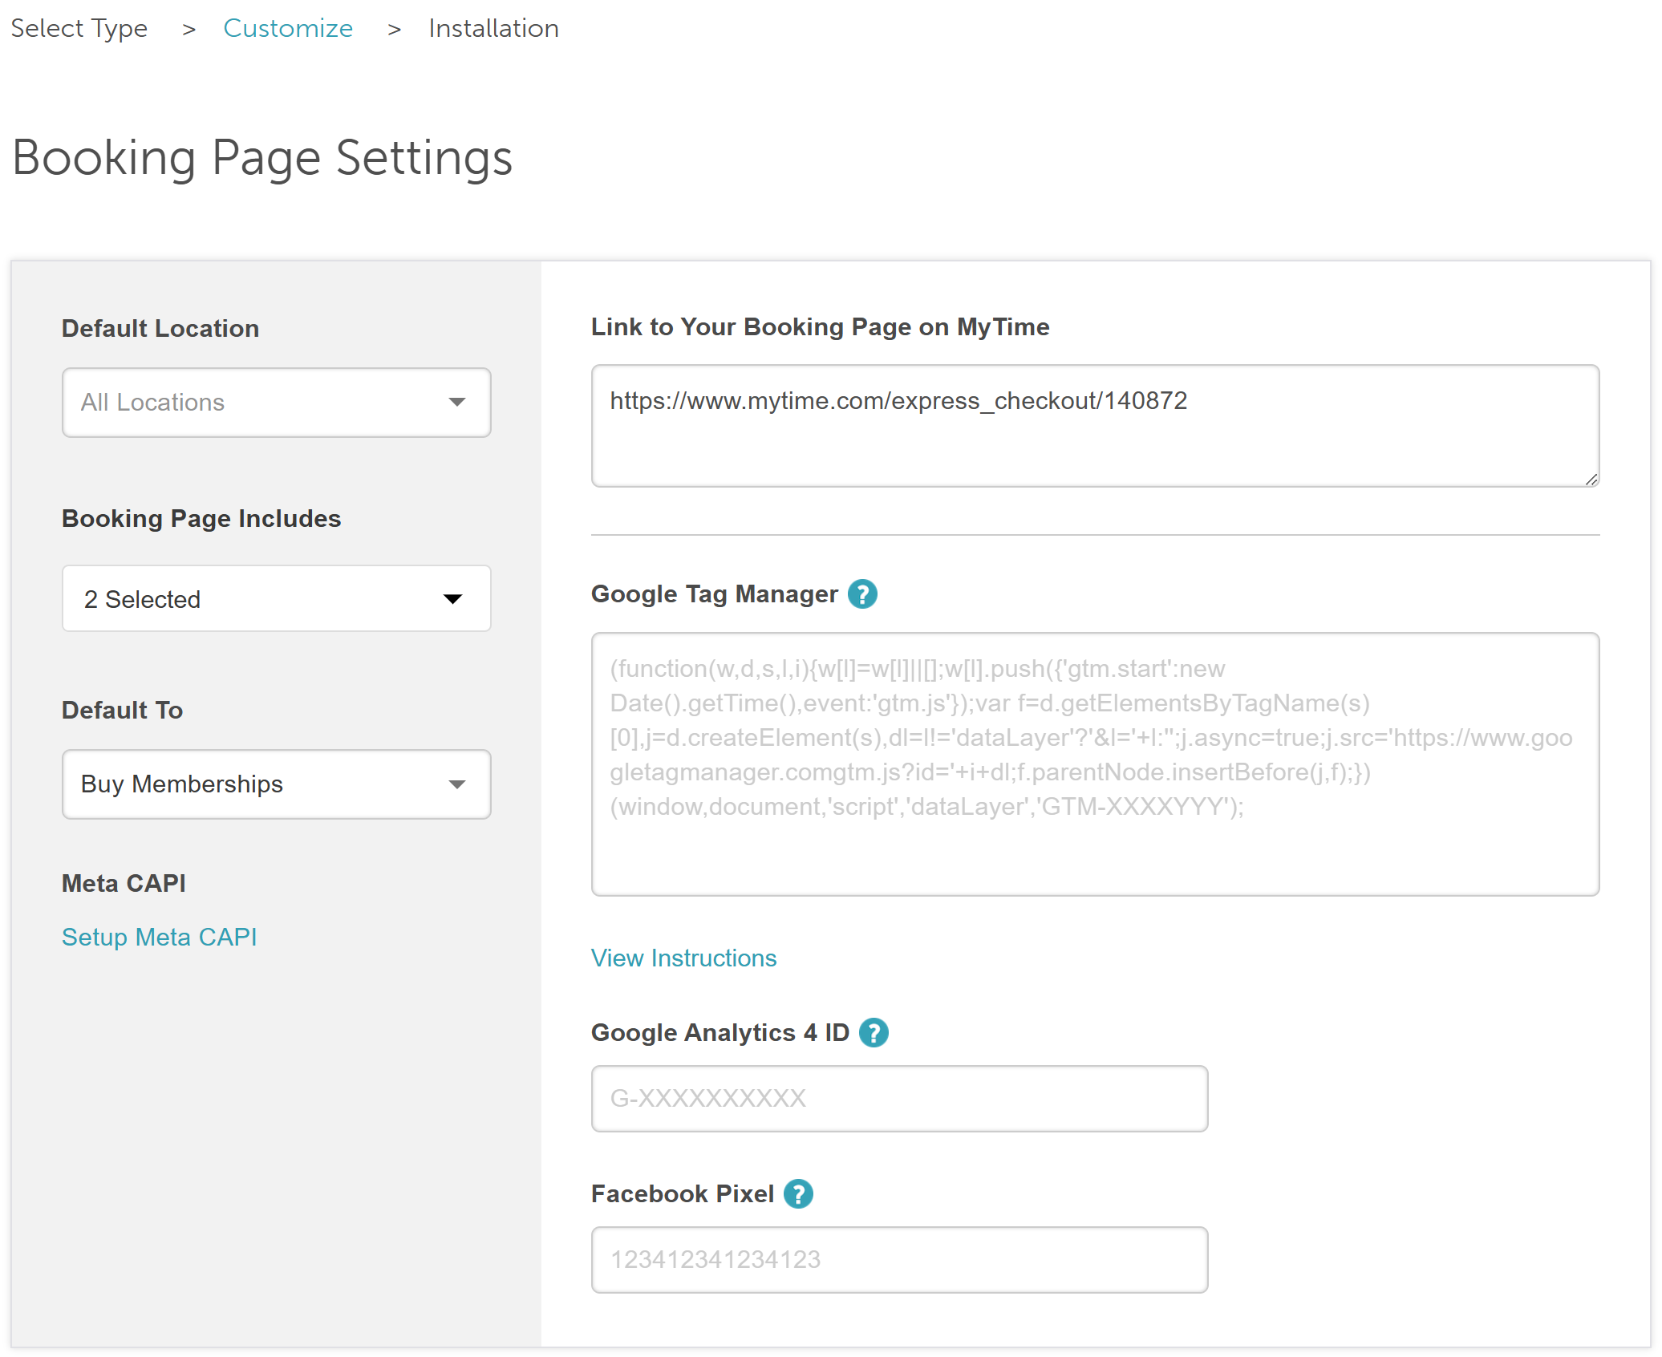This screenshot has width=1662, height=1357.
Task: Click the booking page link text box
Action: pos(1094,426)
